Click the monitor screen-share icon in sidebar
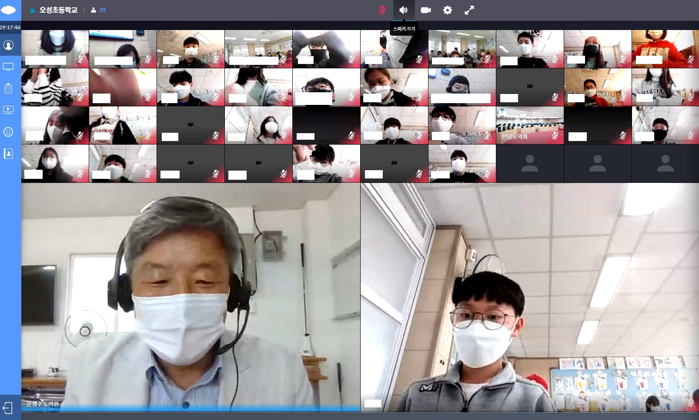Image resolution: width=699 pixels, height=420 pixels. pos(8,67)
